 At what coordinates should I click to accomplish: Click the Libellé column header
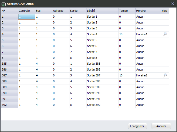pyautogui.click(x=102, y=11)
